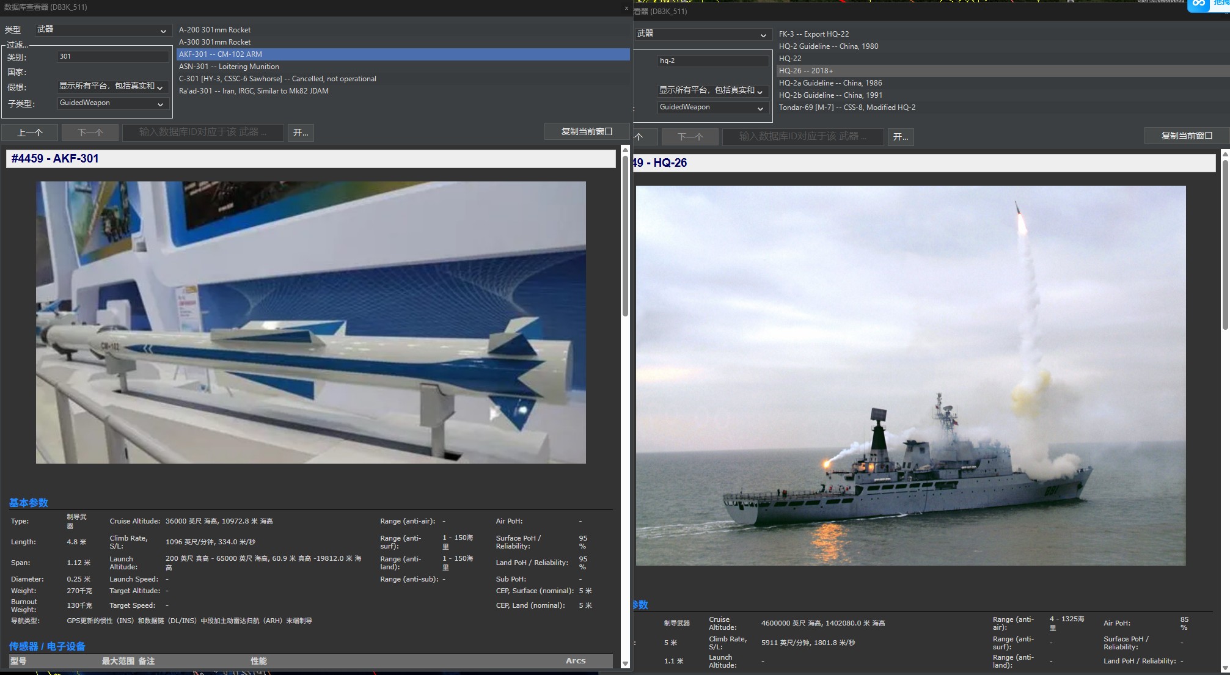Viewport: 1230px width, 675px height.
Task: Choose FK-3 Export HQ-22 entry
Action: coord(814,34)
